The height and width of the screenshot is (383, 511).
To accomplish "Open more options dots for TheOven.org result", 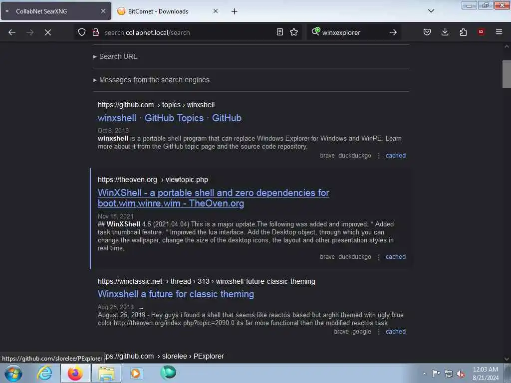I will 378,257.
